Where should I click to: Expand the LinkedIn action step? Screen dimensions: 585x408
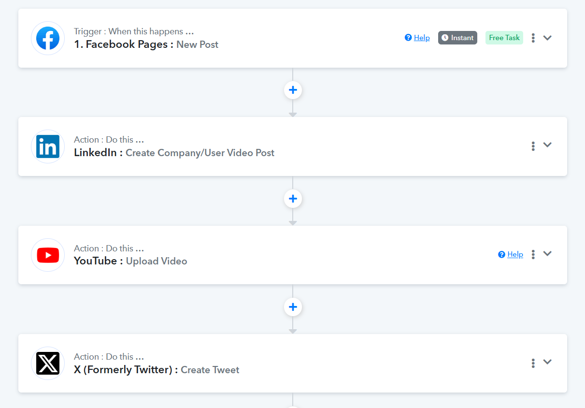pos(547,145)
